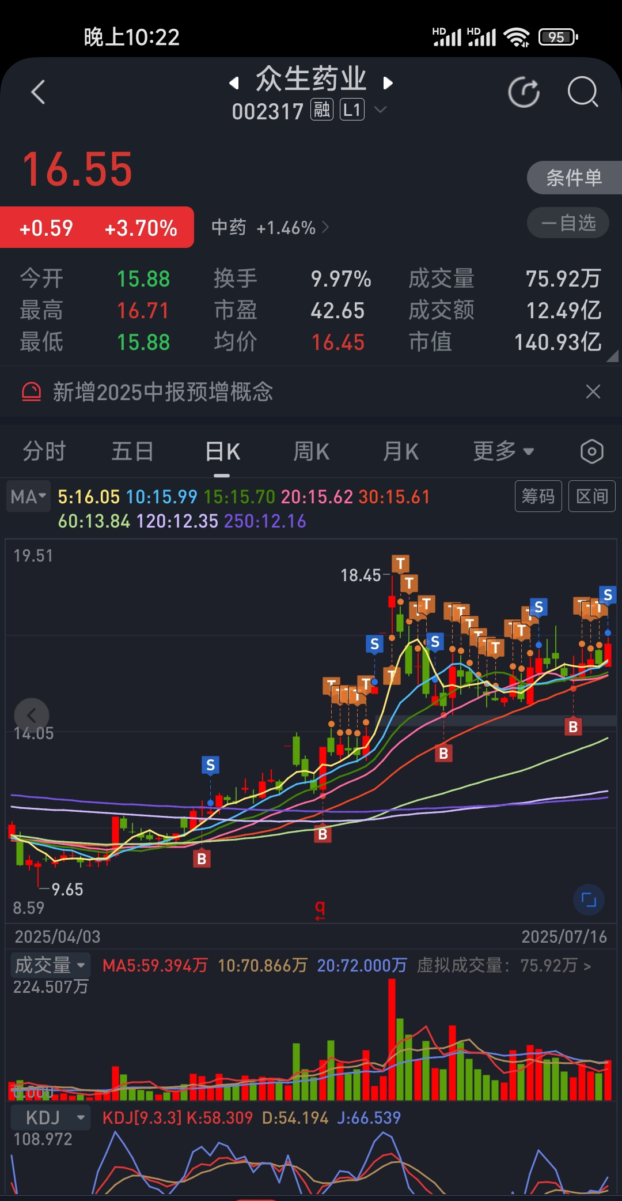Tap the L1 level quote badge
This screenshot has height=1201, width=622.
[352, 110]
